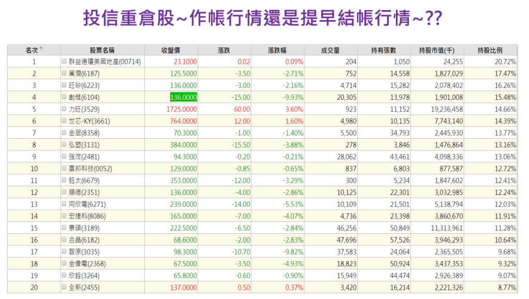This screenshot has width=529, height=299.
Task: Click the 持有張數 column header
Action: pyautogui.click(x=384, y=50)
